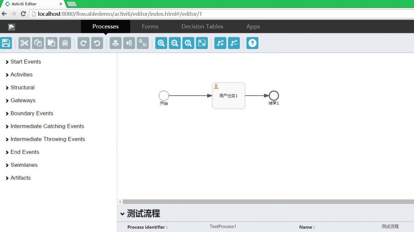Click the broken logo image in header

coord(11,27)
